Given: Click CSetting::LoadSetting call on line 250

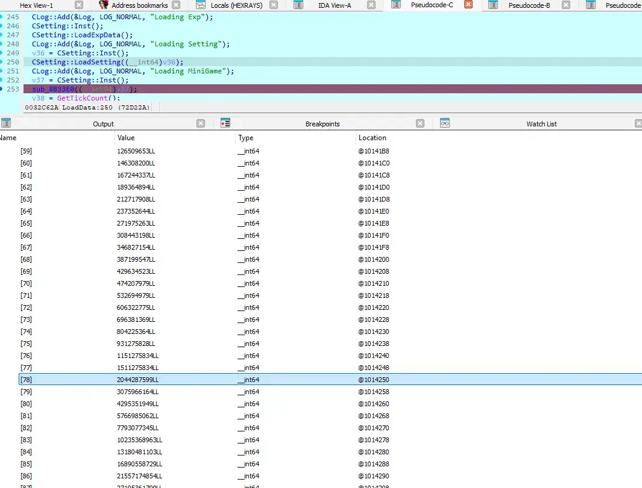Looking at the screenshot, I should (x=76, y=62).
